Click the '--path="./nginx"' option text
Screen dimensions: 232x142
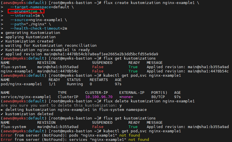28,24
